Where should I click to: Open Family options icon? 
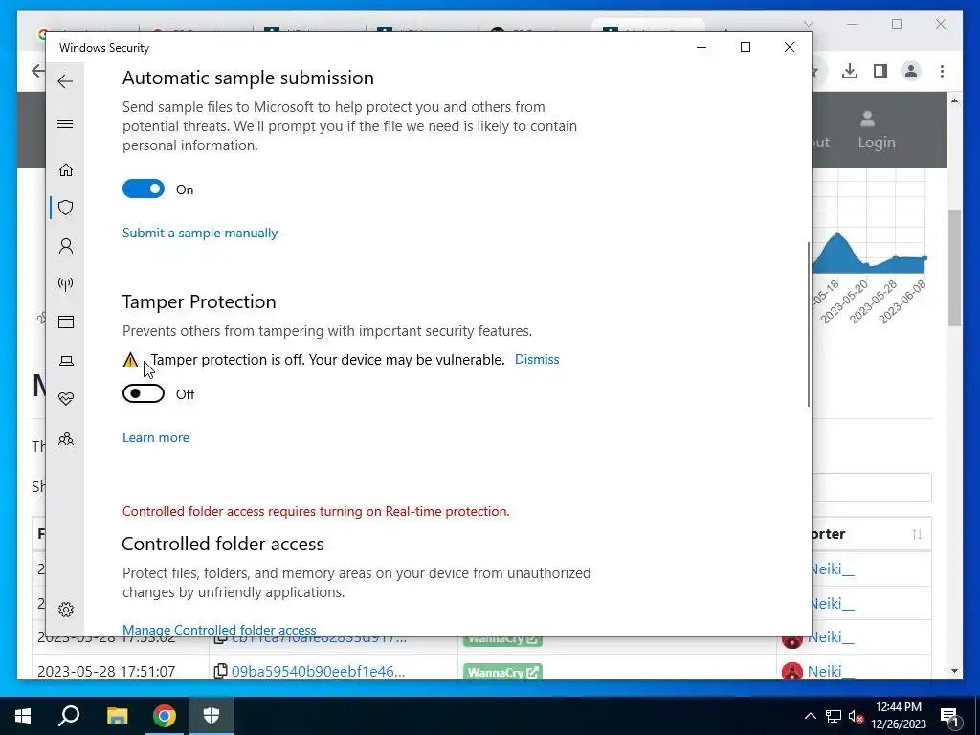coord(66,438)
